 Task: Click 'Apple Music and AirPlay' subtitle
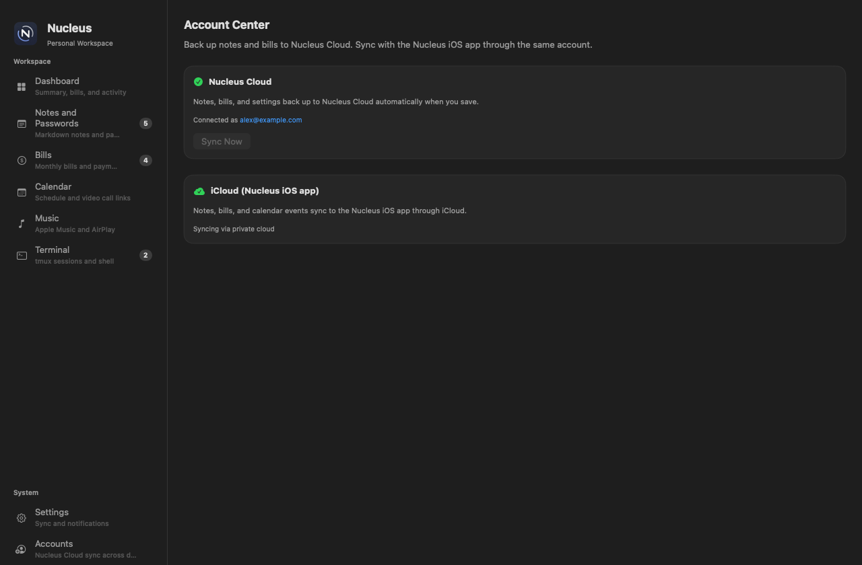pyautogui.click(x=75, y=229)
